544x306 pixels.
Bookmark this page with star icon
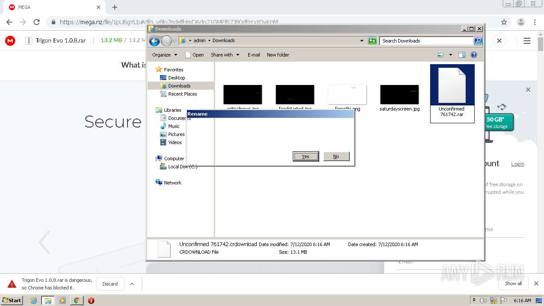coord(504,22)
